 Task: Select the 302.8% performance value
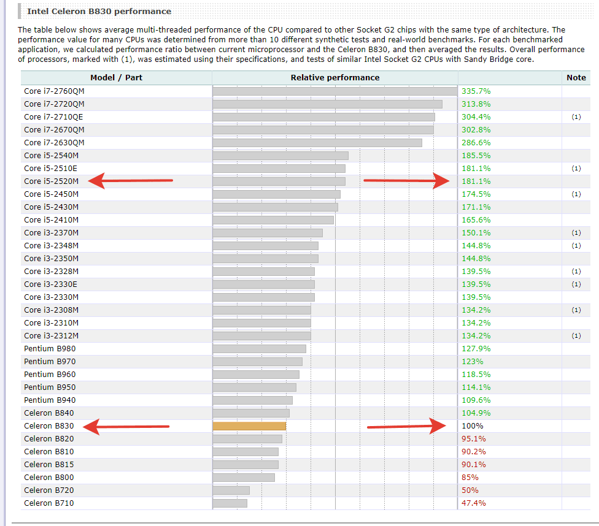[476, 130]
